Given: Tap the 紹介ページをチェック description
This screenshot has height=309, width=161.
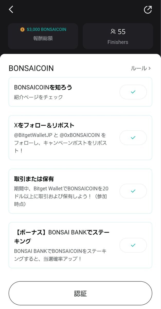Looking at the screenshot, I should click(39, 97).
